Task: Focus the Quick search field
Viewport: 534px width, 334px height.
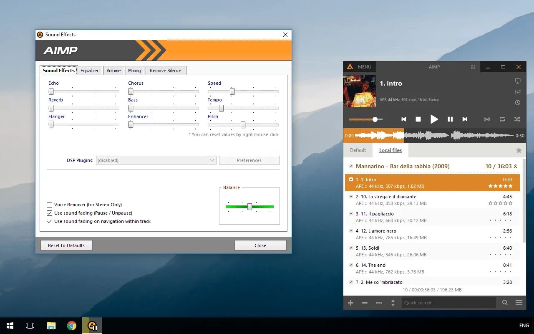Action: [449, 303]
